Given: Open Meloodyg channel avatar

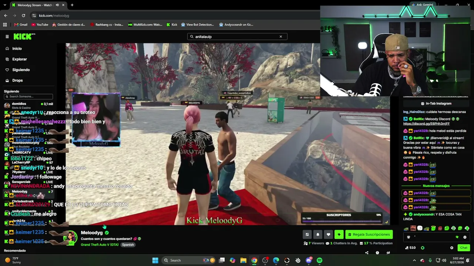Looking at the screenshot, I should tap(70, 238).
